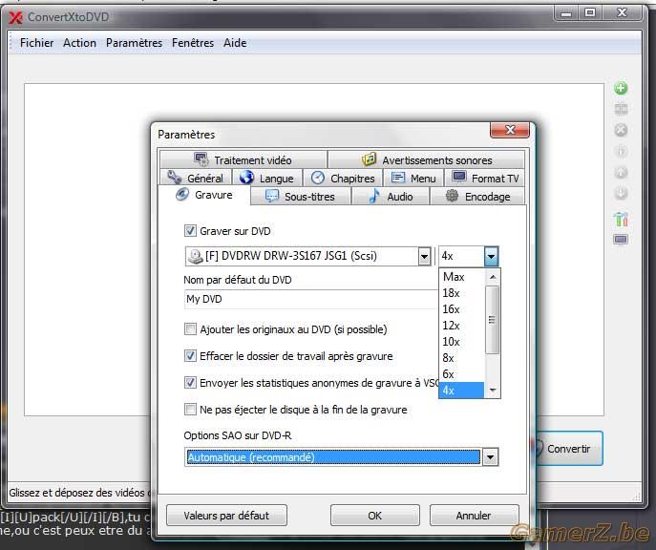The image size is (656, 550).
Task: Open the Action menu
Action: click(x=79, y=43)
